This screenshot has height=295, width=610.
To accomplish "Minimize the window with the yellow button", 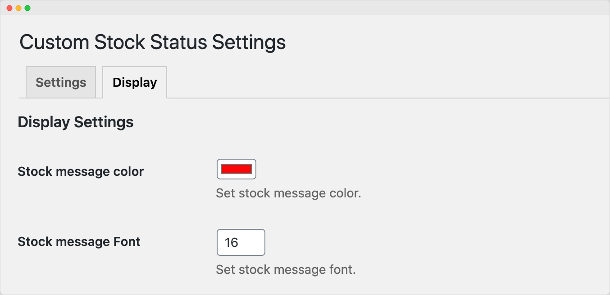I will coord(19,7).
